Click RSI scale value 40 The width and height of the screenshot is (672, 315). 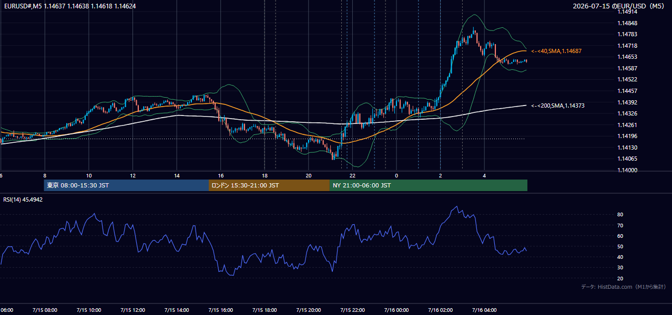tap(620, 257)
